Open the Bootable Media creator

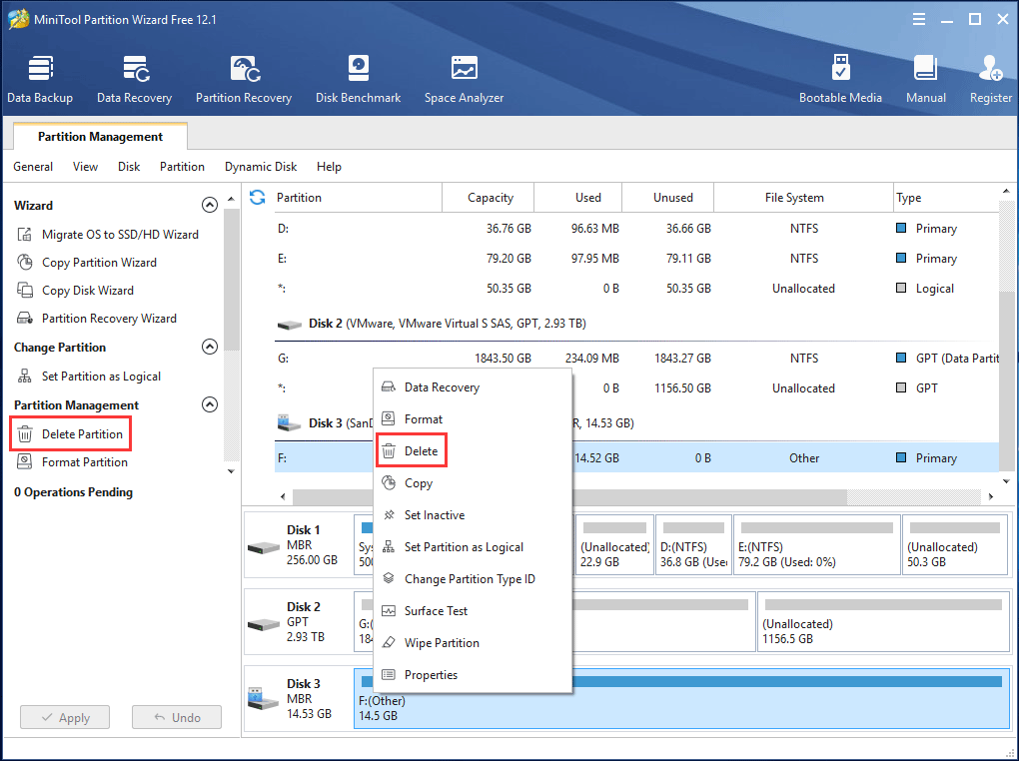click(x=840, y=78)
